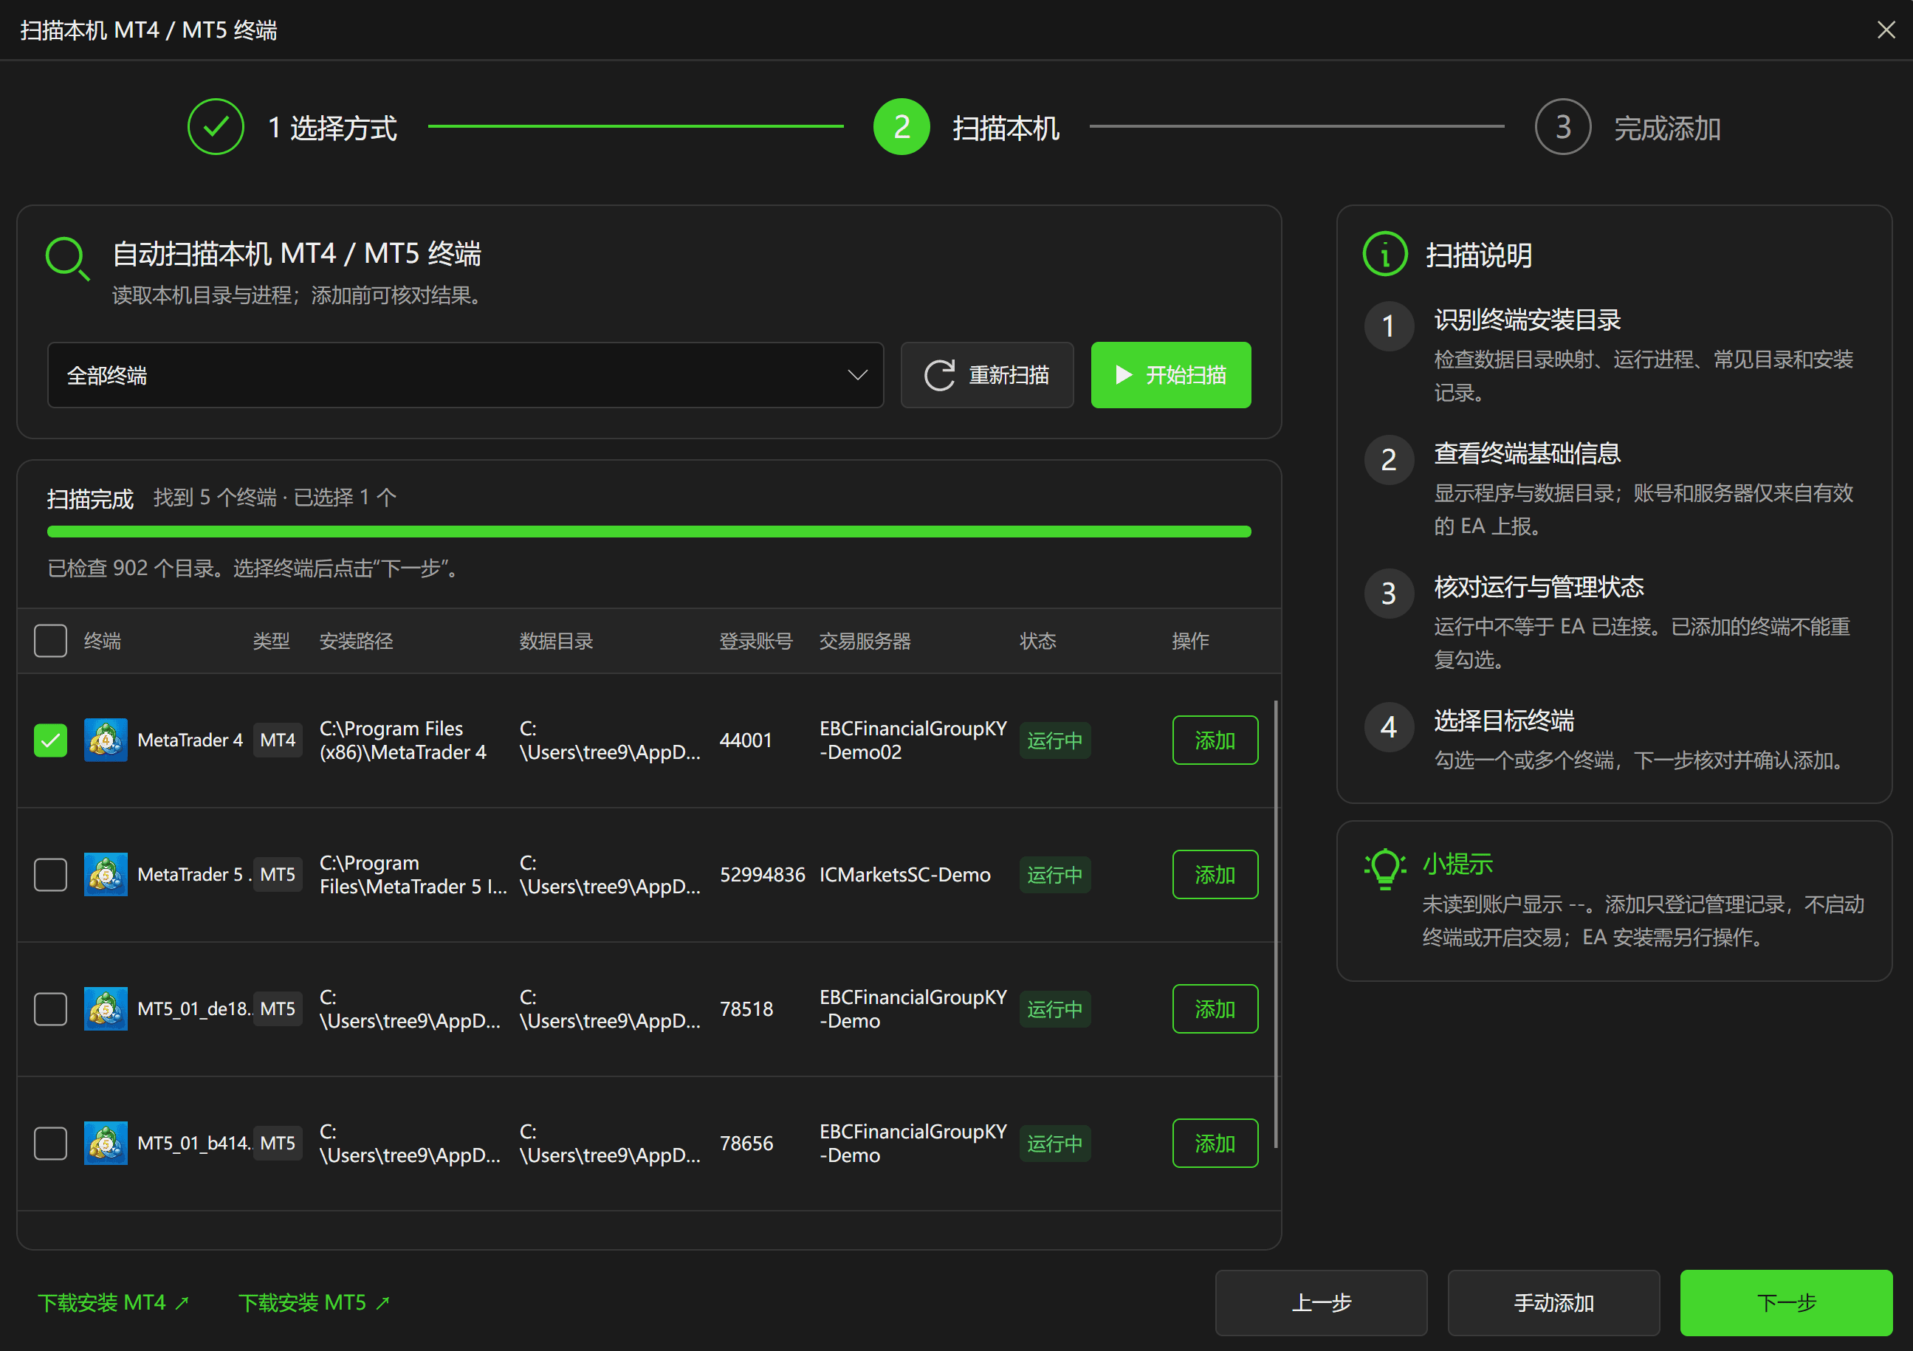Click the 重新扫描 rescan button

pos(987,375)
